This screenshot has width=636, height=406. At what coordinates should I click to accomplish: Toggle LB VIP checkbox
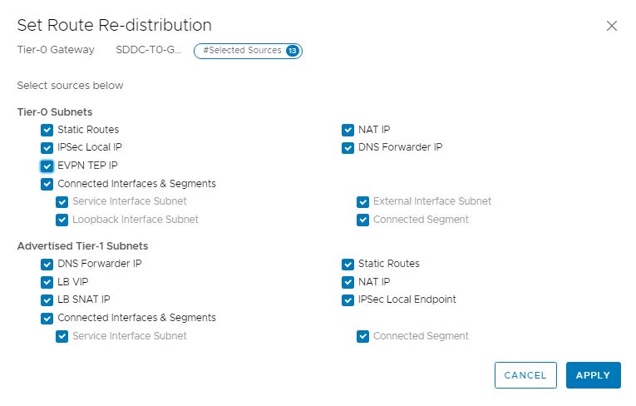point(47,282)
